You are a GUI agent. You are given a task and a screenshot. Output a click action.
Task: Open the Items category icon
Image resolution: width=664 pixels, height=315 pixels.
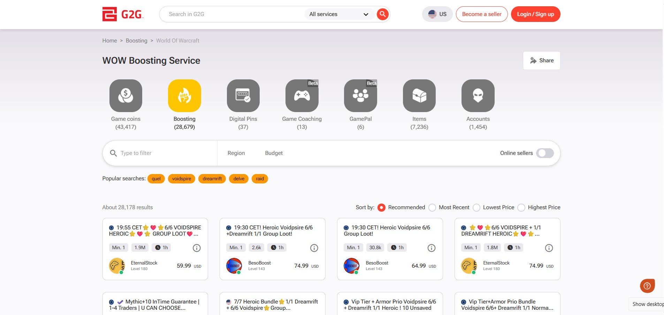pos(419,96)
